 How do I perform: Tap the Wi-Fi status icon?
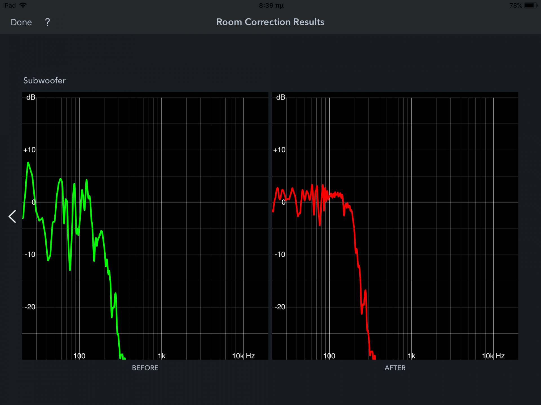(x=23, y=5)
